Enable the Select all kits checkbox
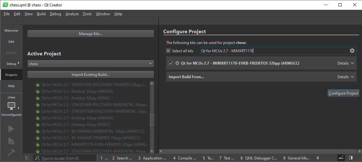Image resolution: width=362 pixels, height=162 pixels. [168, 51]
